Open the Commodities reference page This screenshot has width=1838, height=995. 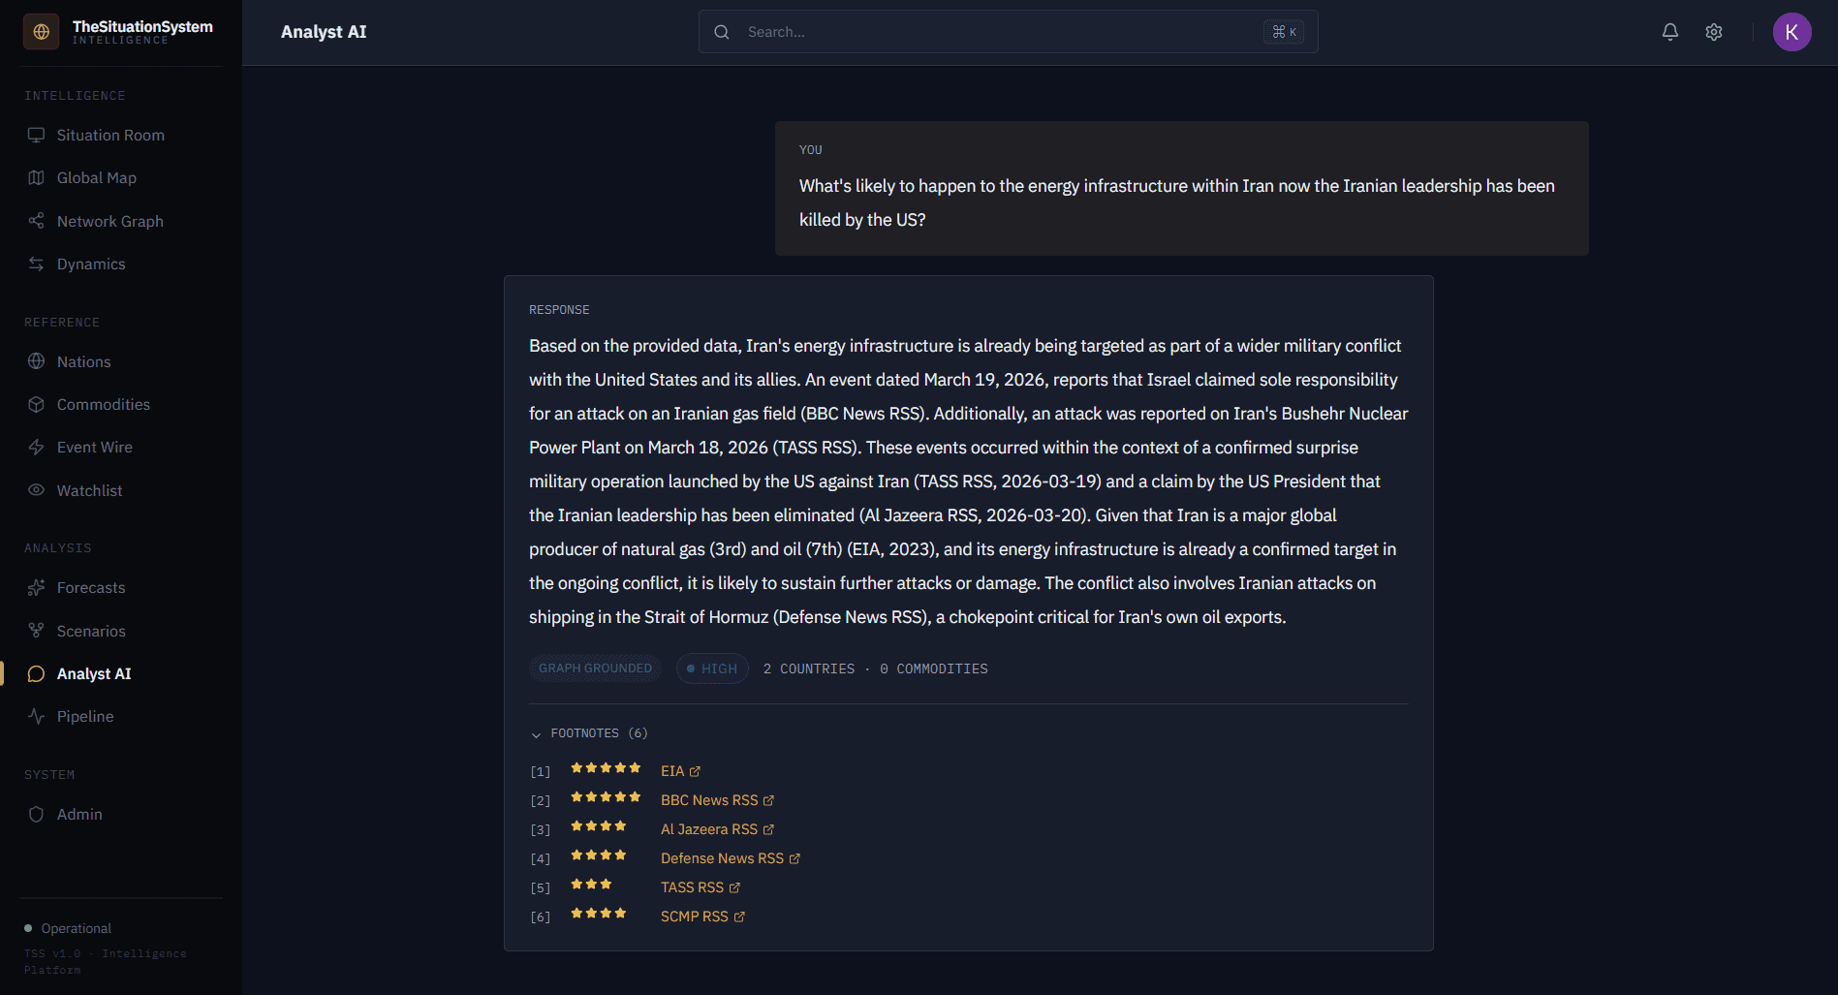[103, 404]
